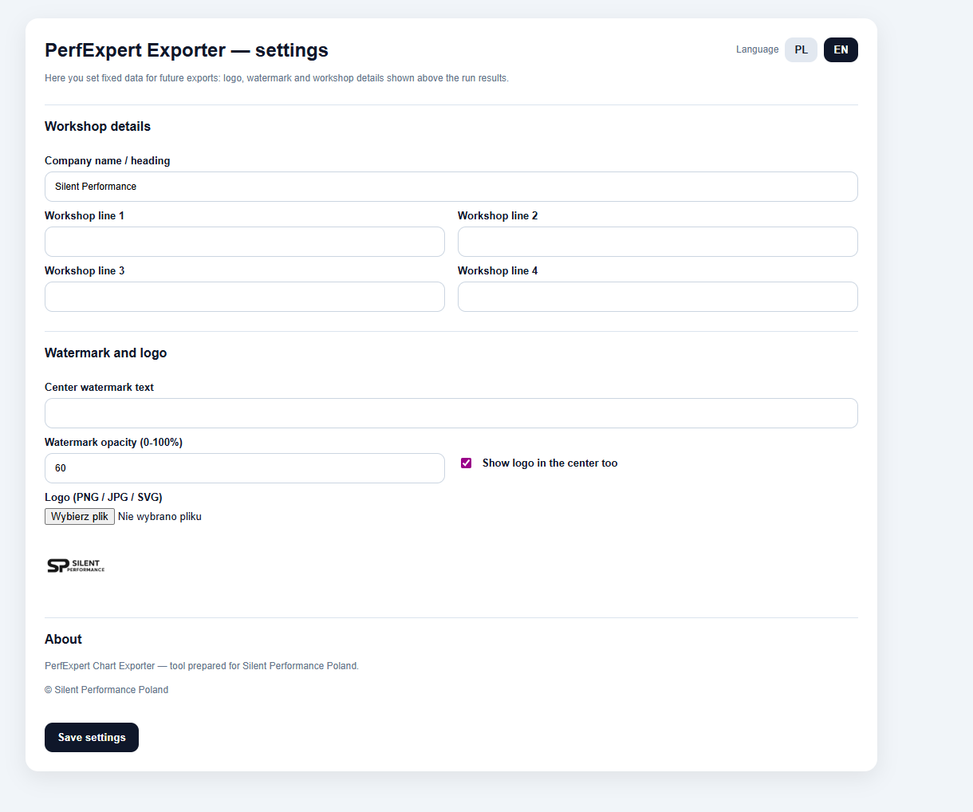Click the Watermark and logo section heading
The height and width of the screenshot is (812, 973).
point(105,353)
